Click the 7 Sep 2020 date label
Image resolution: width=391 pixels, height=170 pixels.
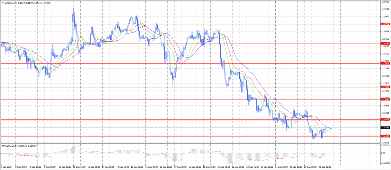point(6,168)
